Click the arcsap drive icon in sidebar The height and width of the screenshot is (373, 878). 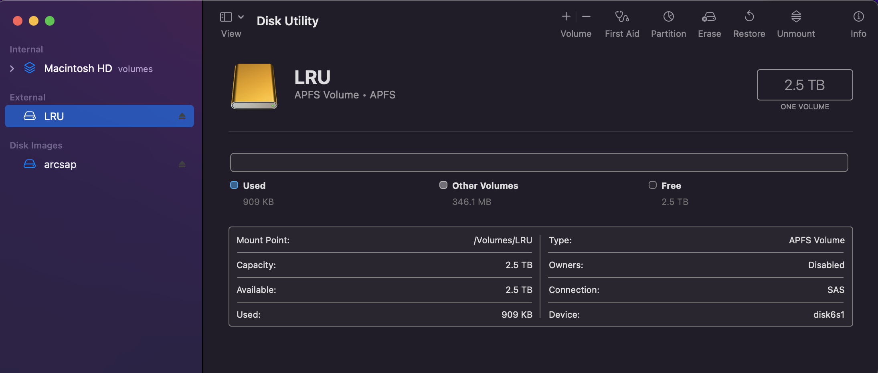coord(30,164)
